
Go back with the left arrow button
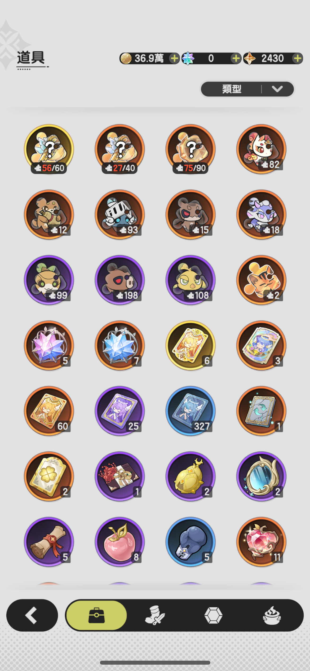(32, 615)
